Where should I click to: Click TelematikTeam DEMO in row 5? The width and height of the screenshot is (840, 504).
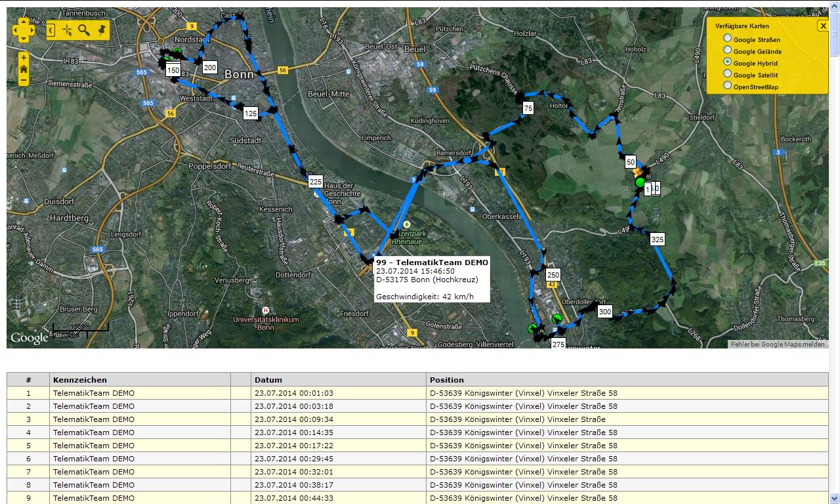pos(94,446)
